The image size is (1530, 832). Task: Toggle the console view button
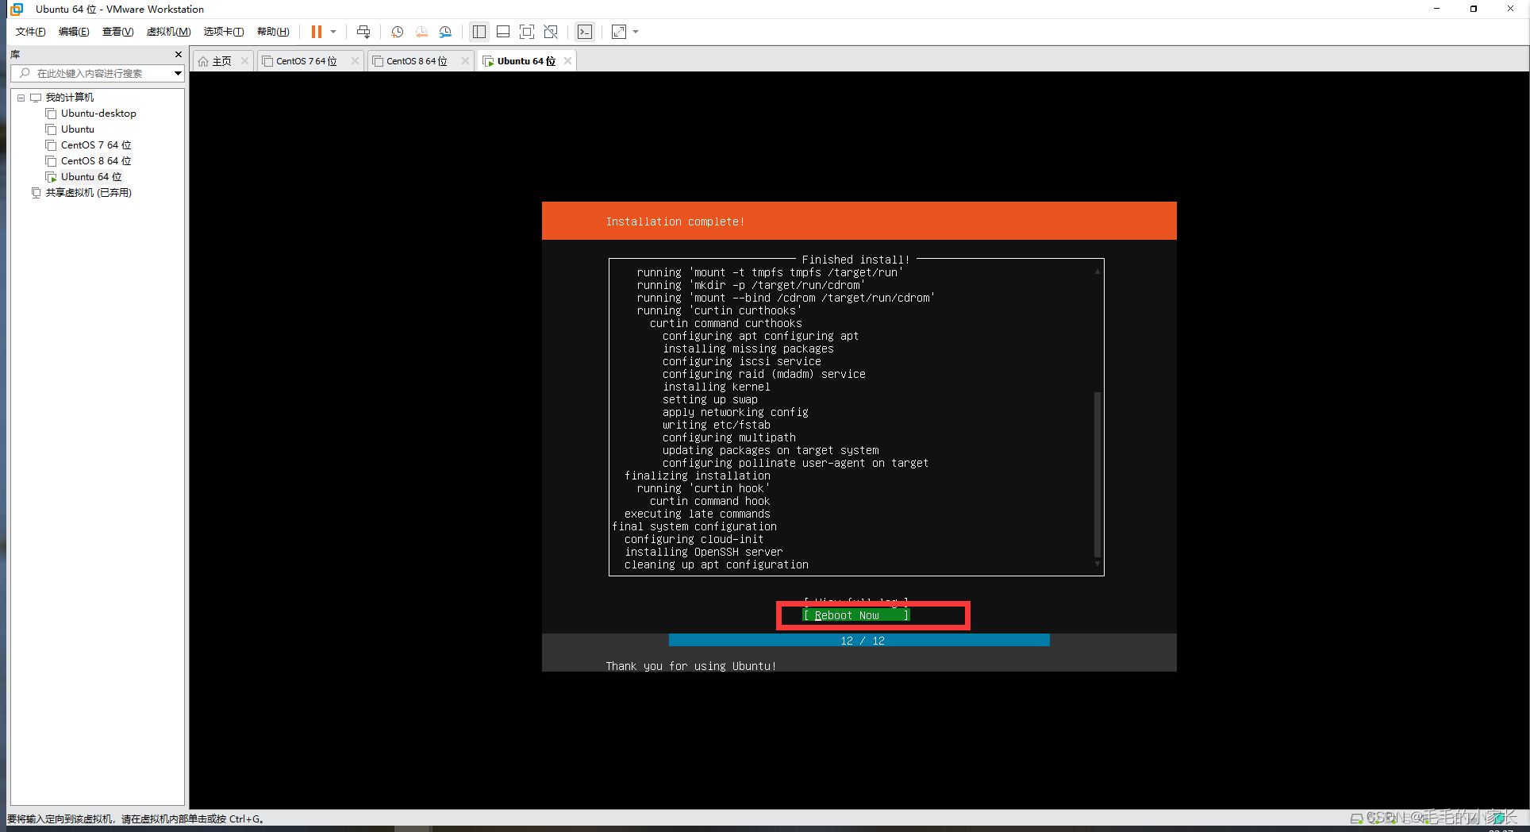585,32
